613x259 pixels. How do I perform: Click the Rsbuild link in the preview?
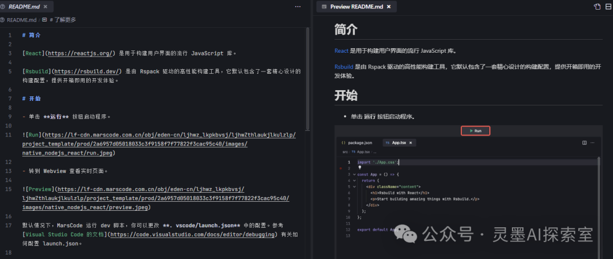pyautogui.click(x=343, y=66)
